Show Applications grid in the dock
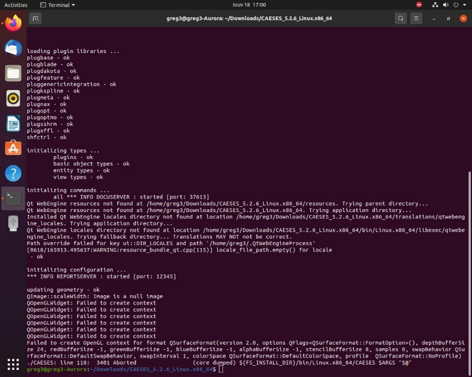 coord(13,365)
